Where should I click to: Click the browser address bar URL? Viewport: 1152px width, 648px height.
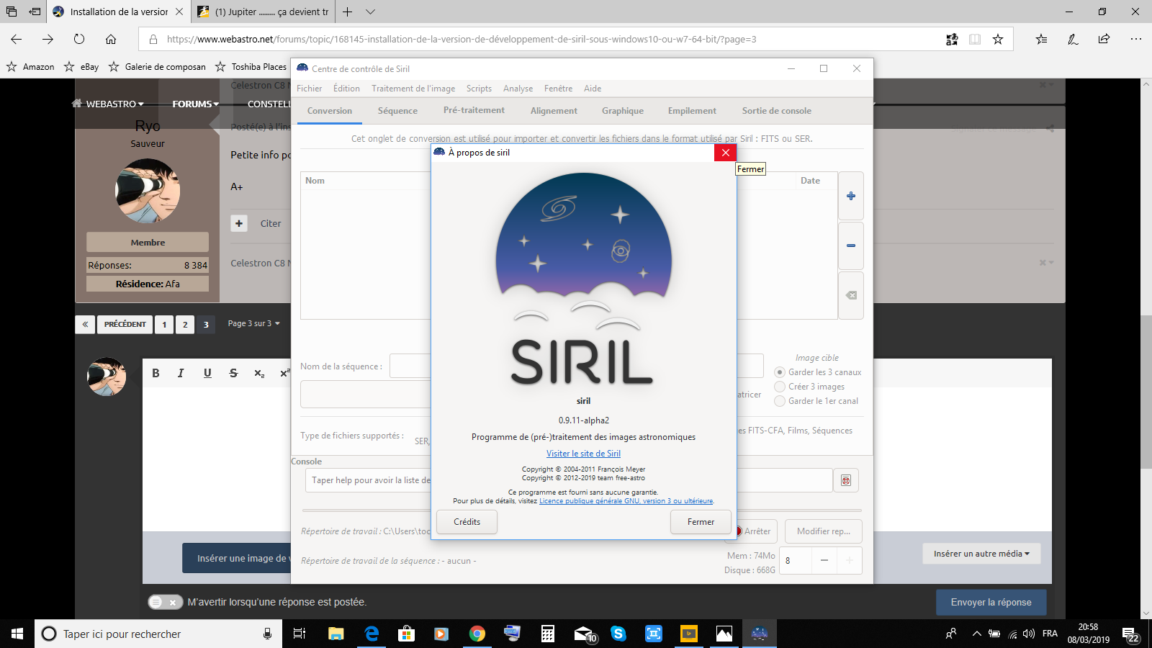pos(462,40)
